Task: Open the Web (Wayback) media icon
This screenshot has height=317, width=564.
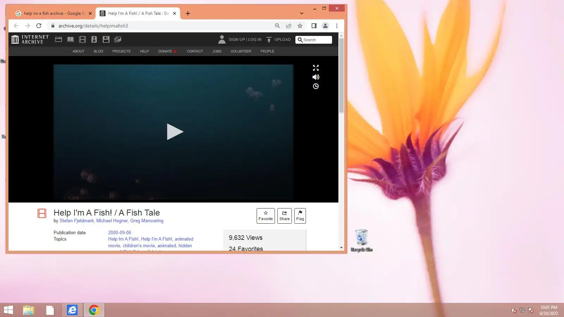Action: (59, 39)
